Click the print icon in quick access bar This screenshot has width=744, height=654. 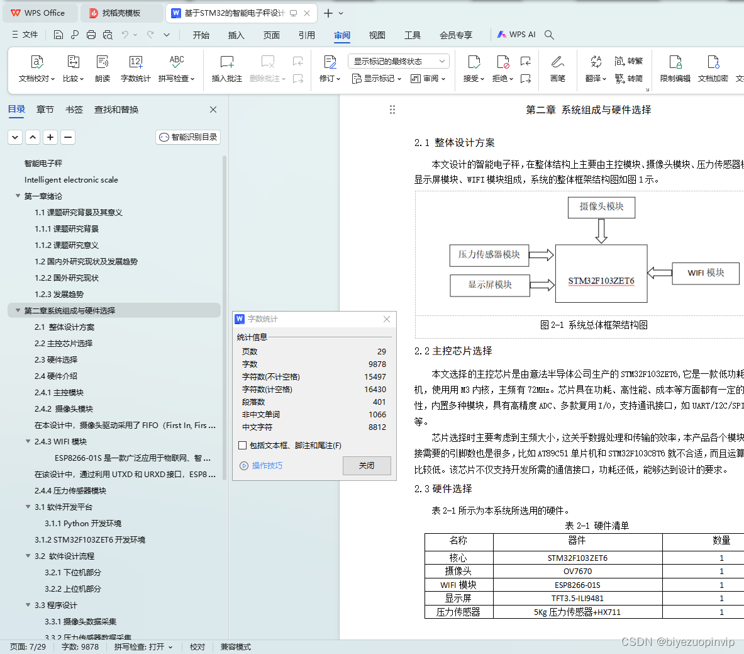tap(91, 35)
